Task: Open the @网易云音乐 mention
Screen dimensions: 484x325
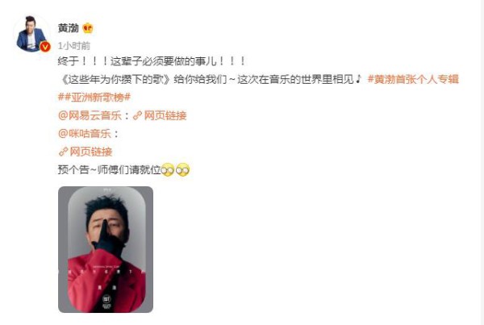Action: click(90, 115)
